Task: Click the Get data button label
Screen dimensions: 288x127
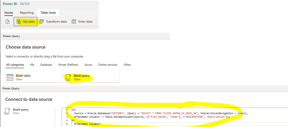Action: (x=28, y=22)
